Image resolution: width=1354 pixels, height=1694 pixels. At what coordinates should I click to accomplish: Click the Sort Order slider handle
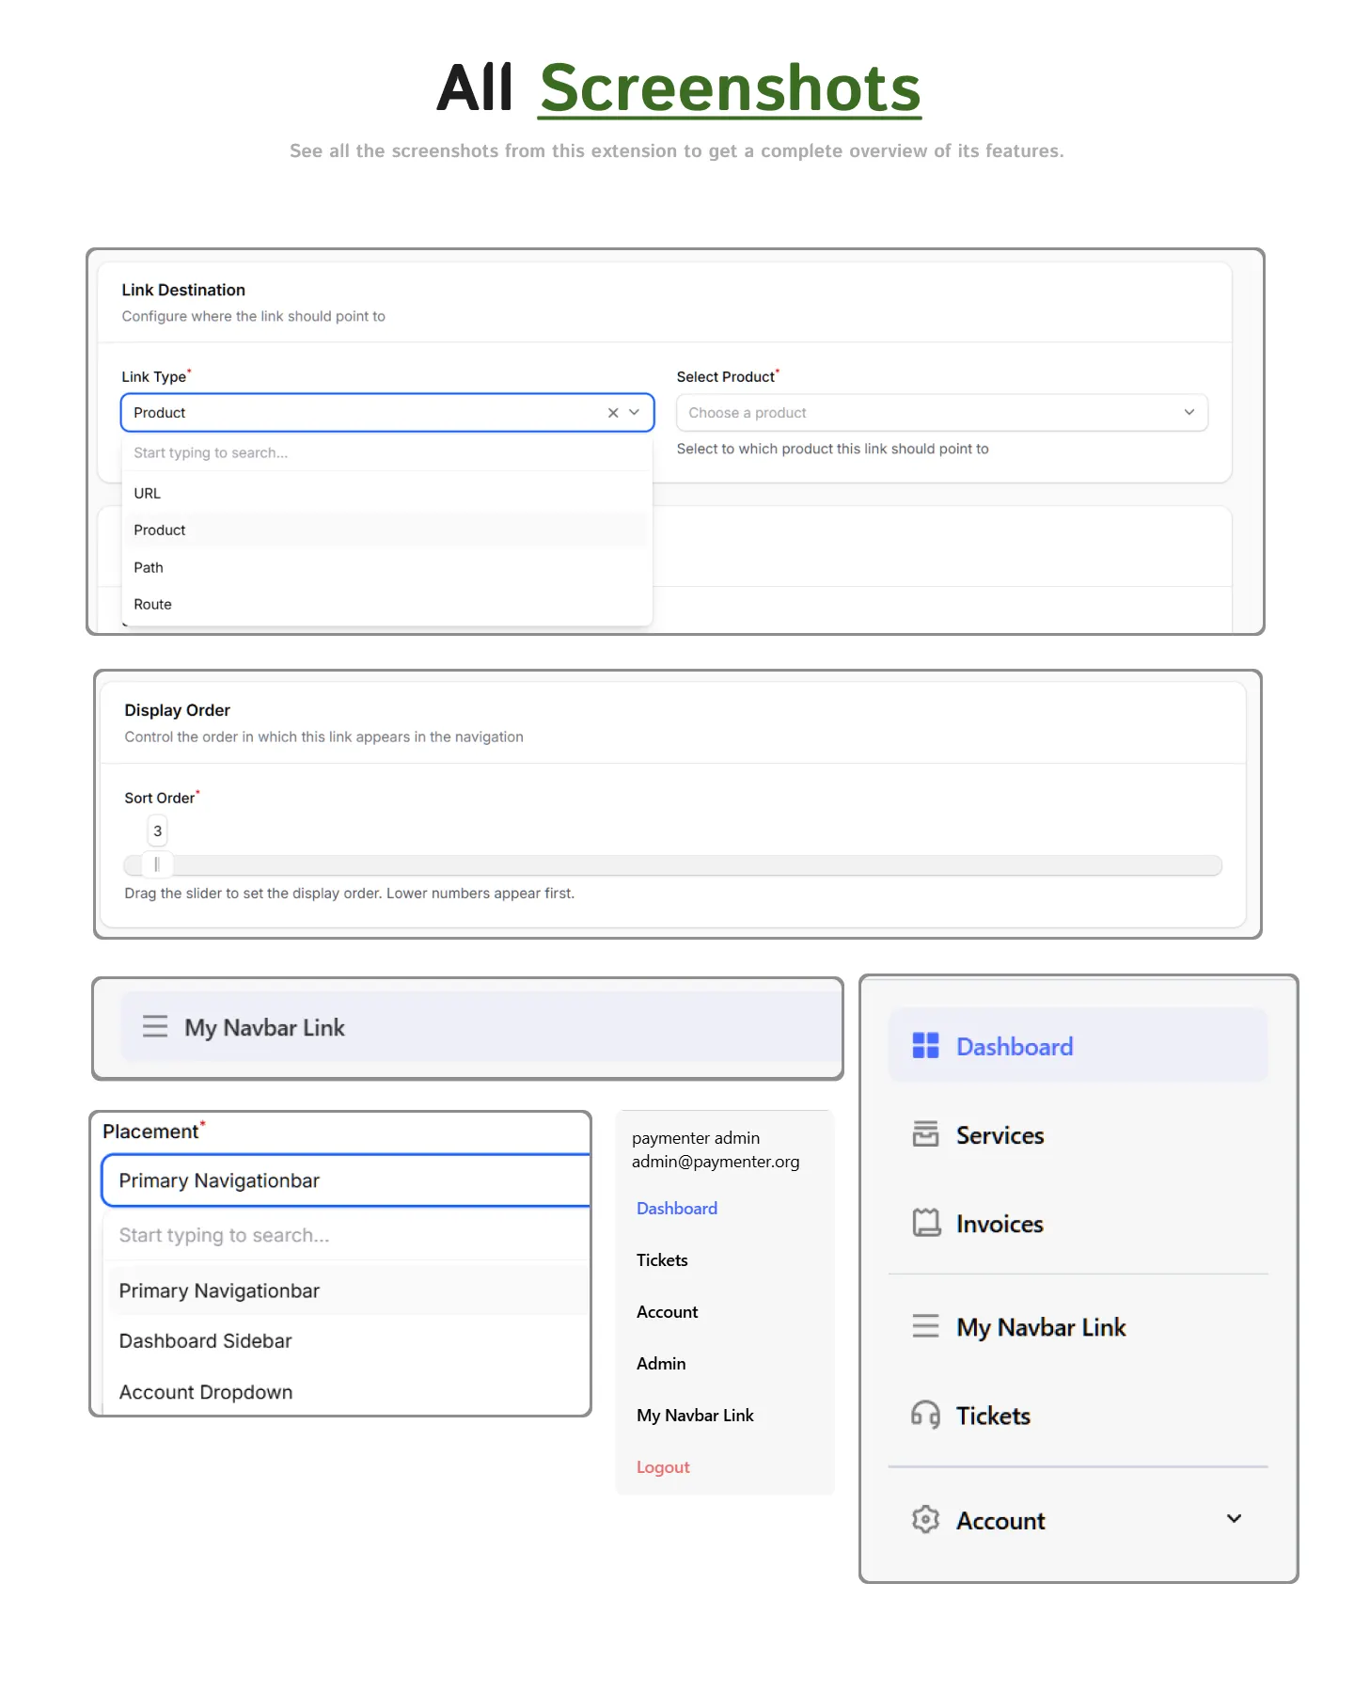click(x=157, y=864)
